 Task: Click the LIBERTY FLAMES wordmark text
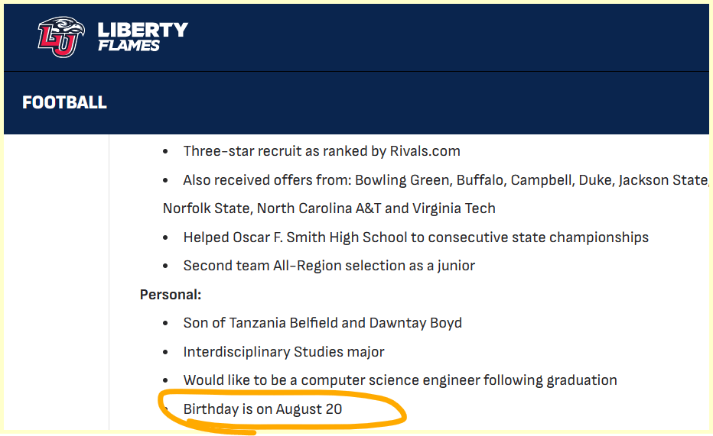coord(142,37)
